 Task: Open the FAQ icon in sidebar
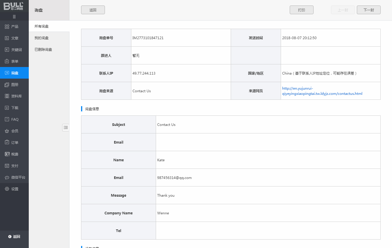(x=7, y=120)
